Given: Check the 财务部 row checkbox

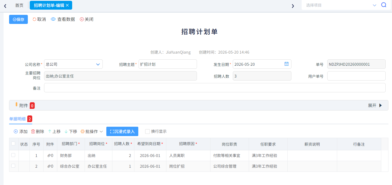Looking at the screenshot, I should coord(13,155).
